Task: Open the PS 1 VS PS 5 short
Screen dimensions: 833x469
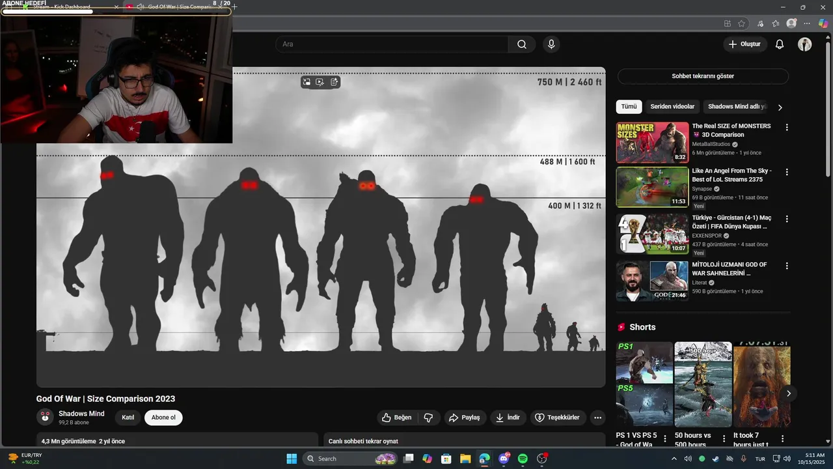Action: click(x=644, y=384)
